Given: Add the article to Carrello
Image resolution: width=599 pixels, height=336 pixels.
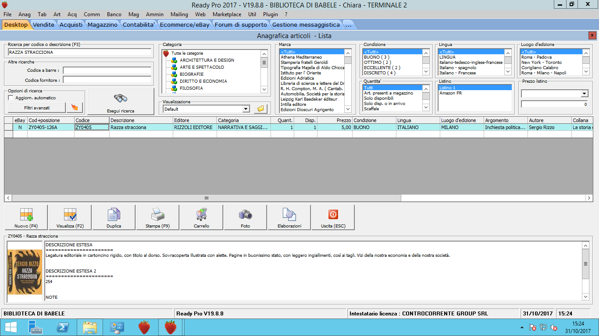Looking at the screenshot, I should [x=202, y=217].
